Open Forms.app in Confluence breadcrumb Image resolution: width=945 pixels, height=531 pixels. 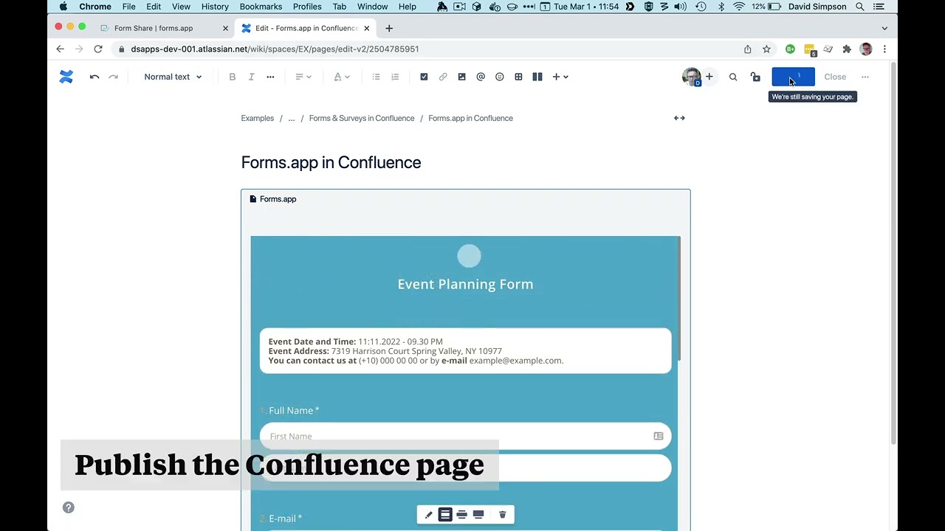470,118
